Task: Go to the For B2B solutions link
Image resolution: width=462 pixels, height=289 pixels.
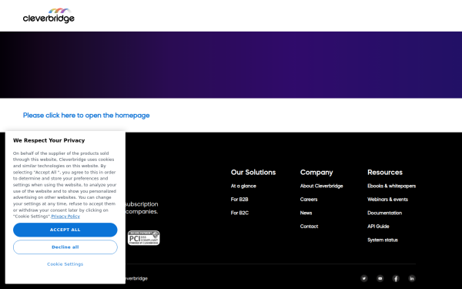Action: click(239, 200)
